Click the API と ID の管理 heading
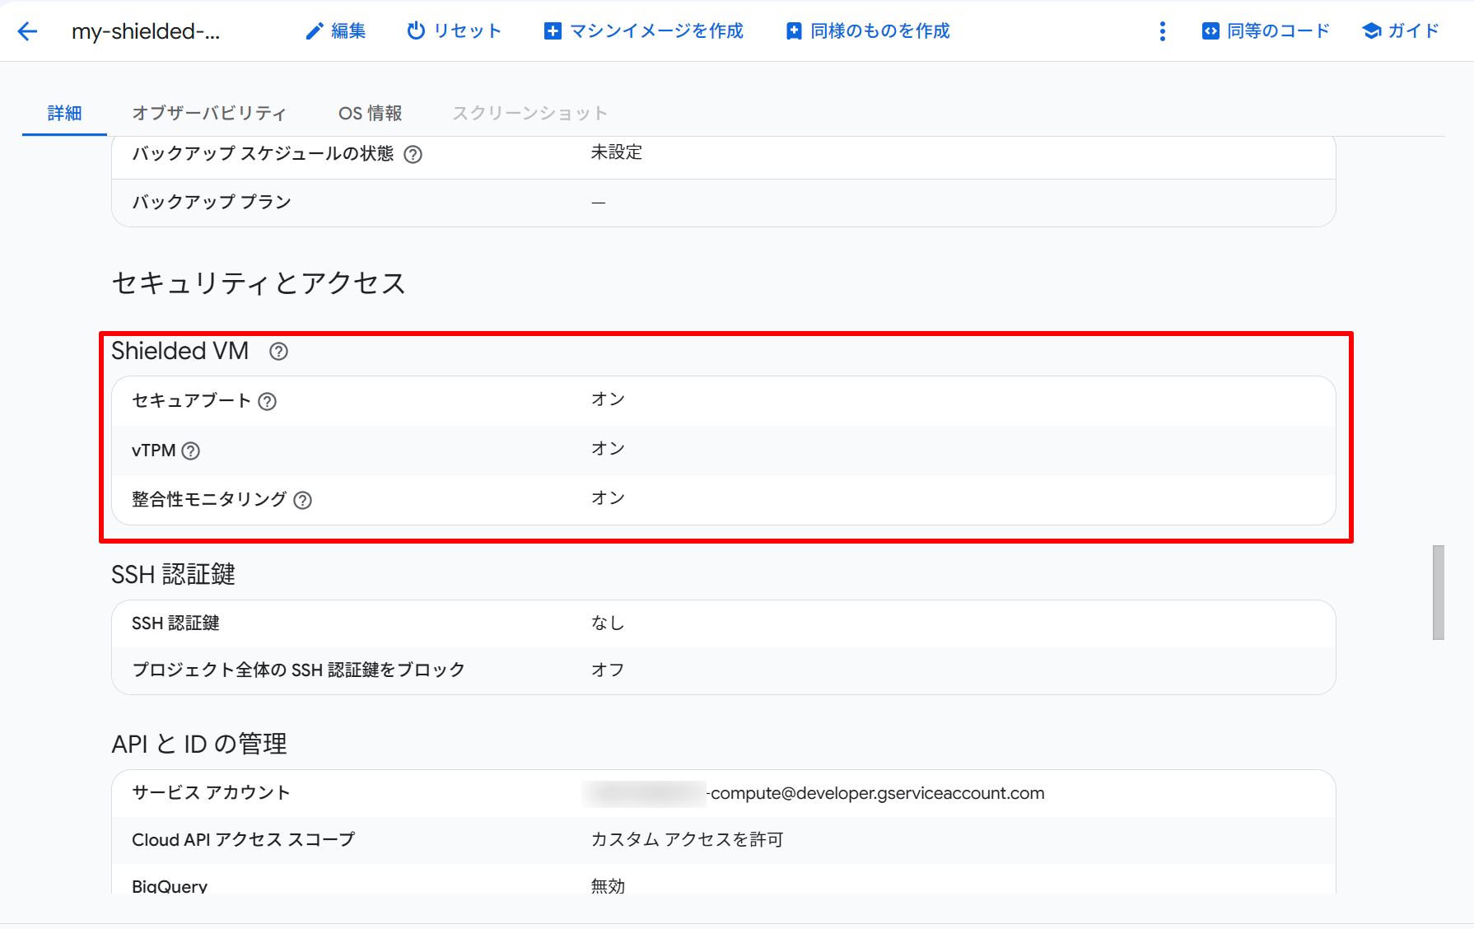 click(199, 745)
